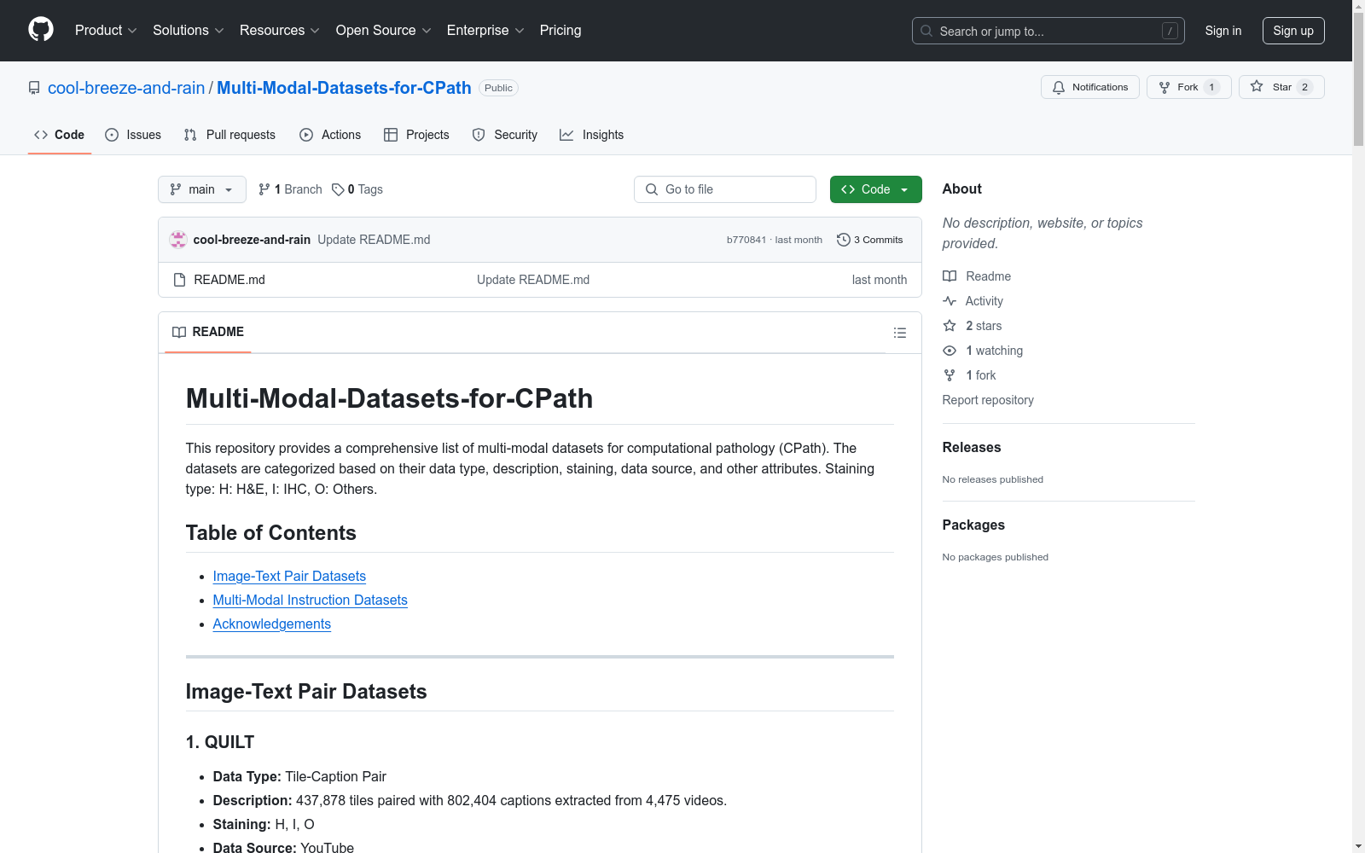This screenshot has width=1365, height=853.
Task: Click the cool-breeze-and-rain avatar in commit row
Action: coord(178,240)
